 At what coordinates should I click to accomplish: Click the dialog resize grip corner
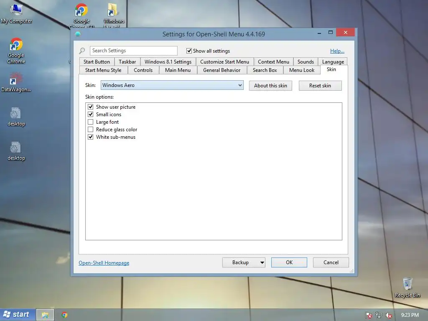click(352, 271)
